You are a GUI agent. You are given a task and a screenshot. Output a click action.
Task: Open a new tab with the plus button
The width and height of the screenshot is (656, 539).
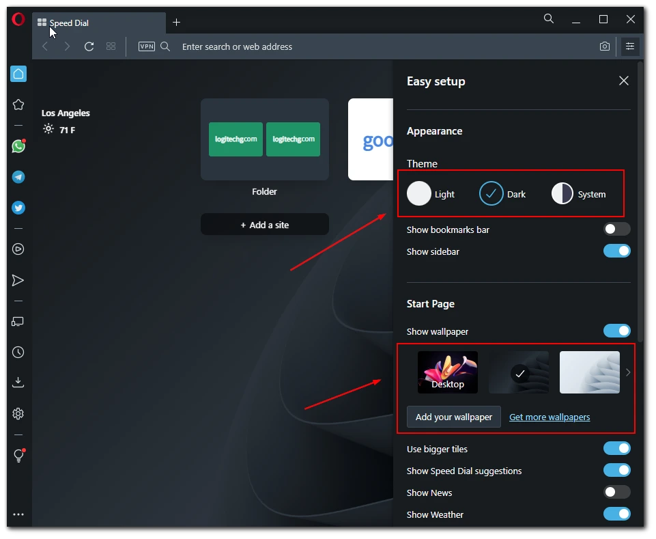coord(177,22)
